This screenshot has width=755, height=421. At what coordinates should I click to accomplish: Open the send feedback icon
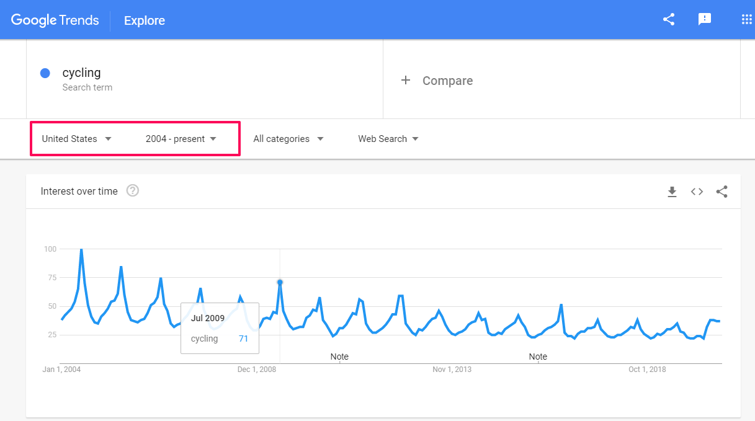(x=705, y=19)
